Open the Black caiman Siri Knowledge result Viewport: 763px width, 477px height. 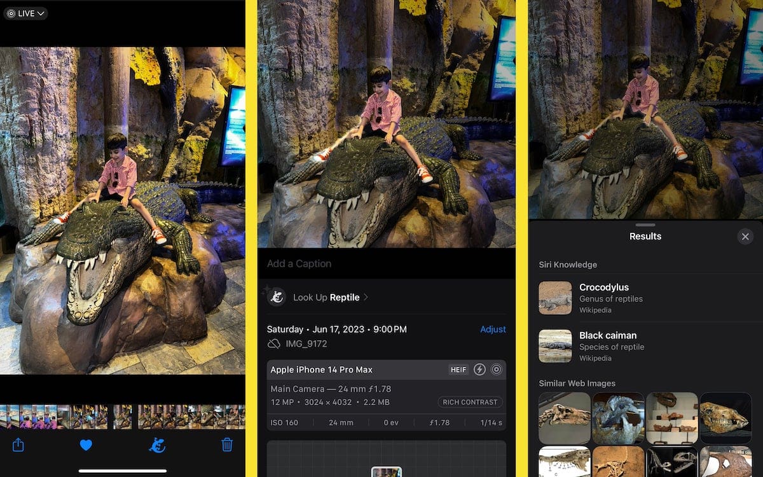645,346
